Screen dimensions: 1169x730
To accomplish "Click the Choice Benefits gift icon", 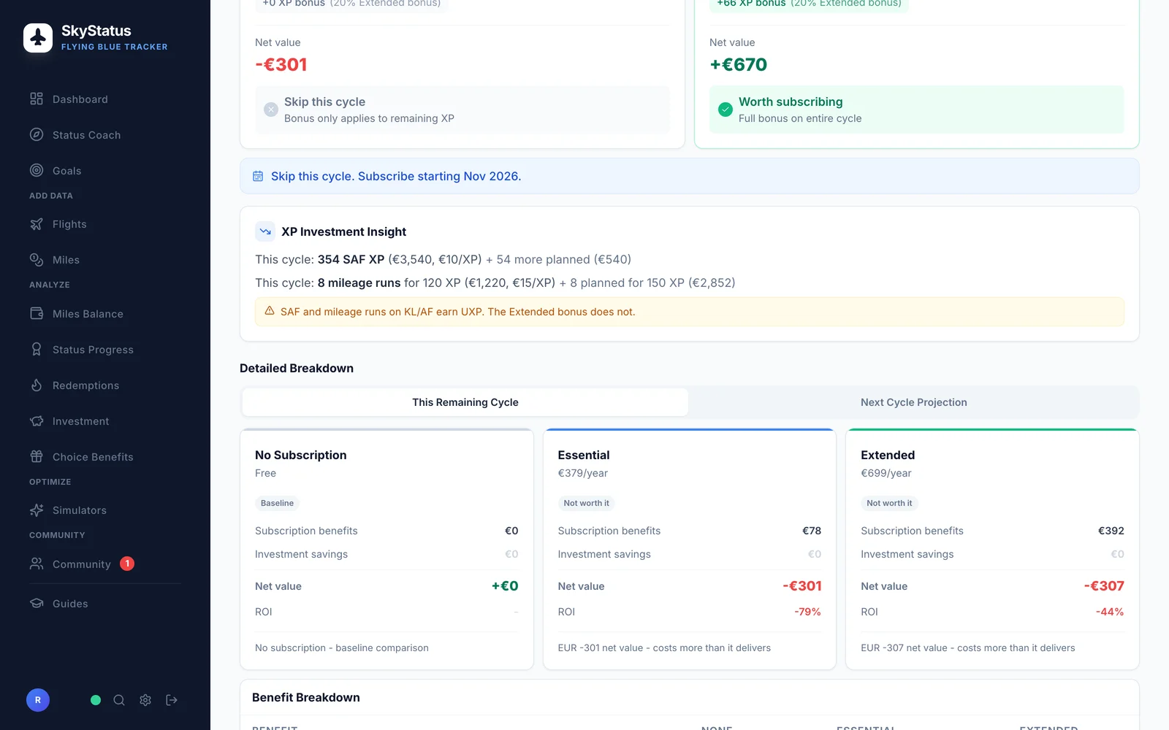I will pyautogui.click(x=37, y=456).
